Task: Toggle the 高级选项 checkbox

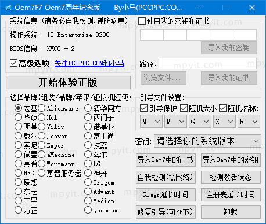Action: [13, 63]
